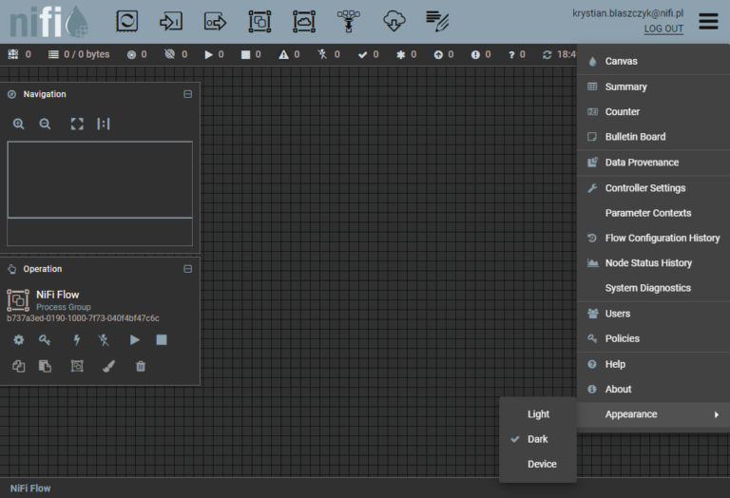Open System Diagnostics menu item

pyautogui.click(x=653, y=288)
